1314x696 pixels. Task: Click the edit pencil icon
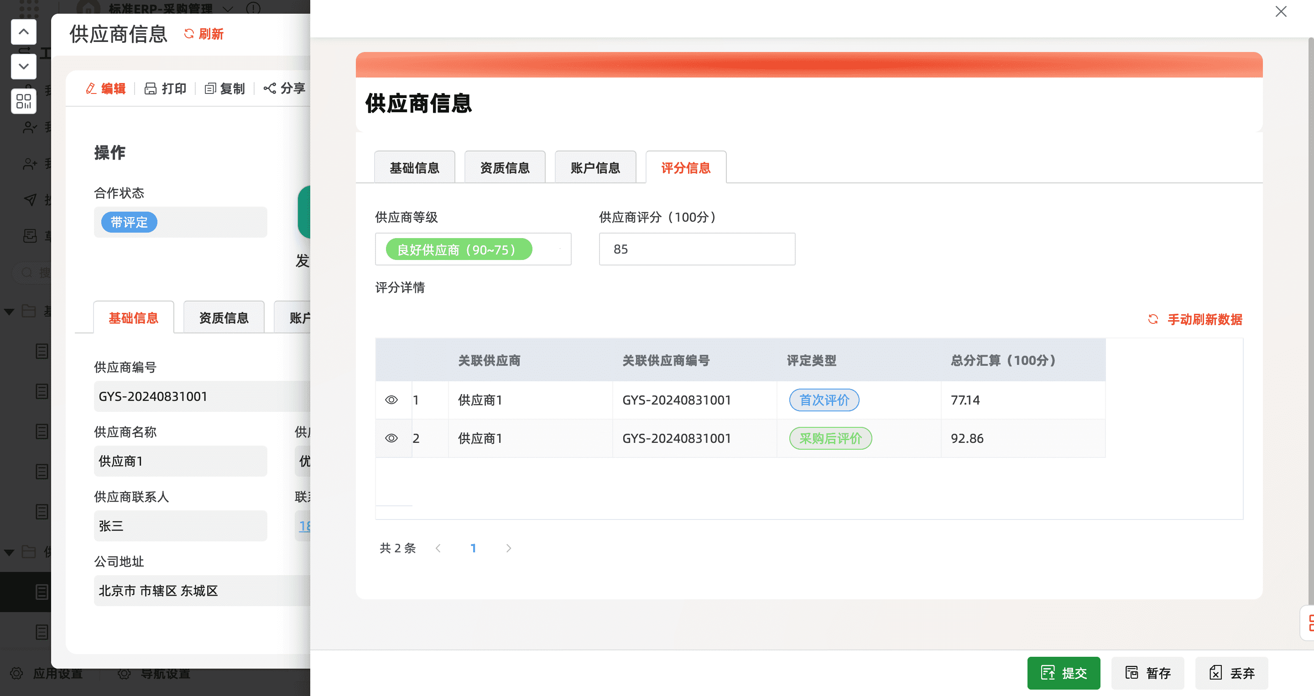[x=91, y=89]
